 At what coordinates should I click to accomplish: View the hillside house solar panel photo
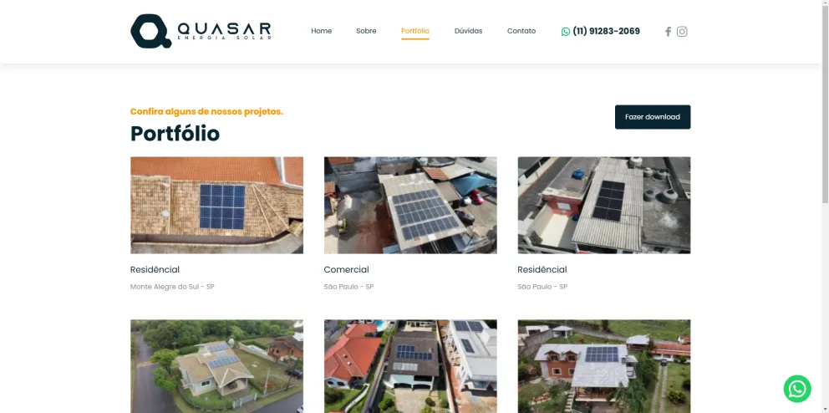click(603, 366)
